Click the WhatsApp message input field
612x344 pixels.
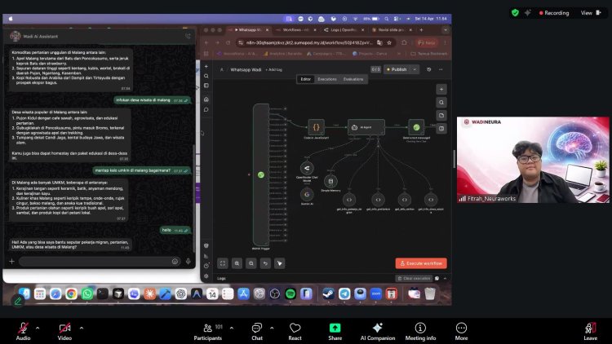(x=91, y=261)
